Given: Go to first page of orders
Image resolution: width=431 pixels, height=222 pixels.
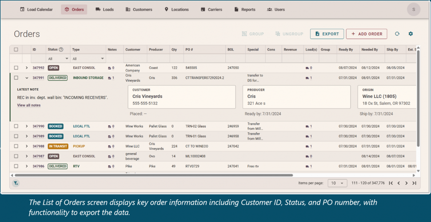Looking at the screenshot, I should tap(391, 183).
